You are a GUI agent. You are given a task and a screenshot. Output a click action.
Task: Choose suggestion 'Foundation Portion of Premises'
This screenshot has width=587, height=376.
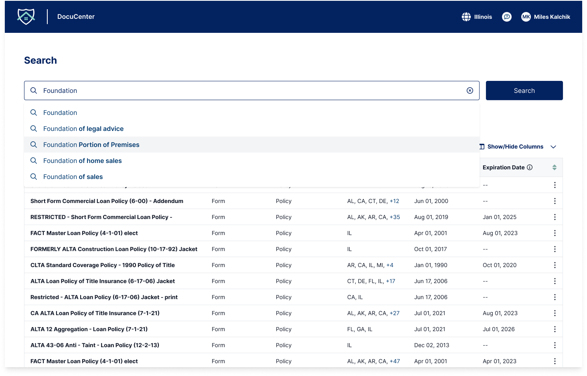[x=252, y=145]
